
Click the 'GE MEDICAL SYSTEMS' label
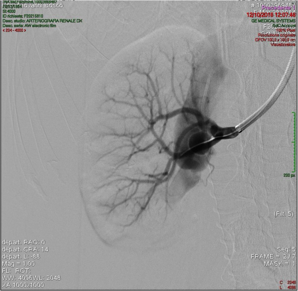pyautogui.click(x=273, y=21)
